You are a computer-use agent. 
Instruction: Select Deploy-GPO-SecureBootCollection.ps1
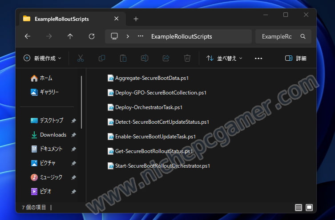tap(157, 93)
